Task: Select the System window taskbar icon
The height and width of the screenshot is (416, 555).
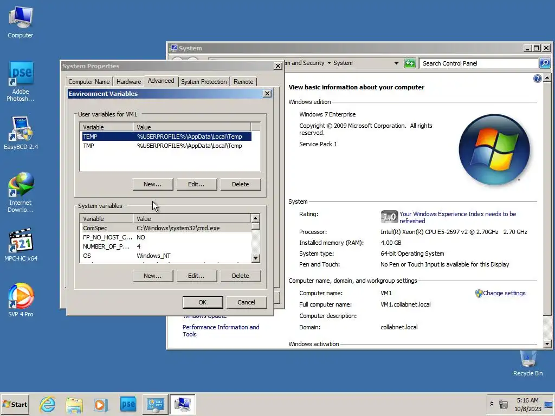Action: [x=182, y=404]
